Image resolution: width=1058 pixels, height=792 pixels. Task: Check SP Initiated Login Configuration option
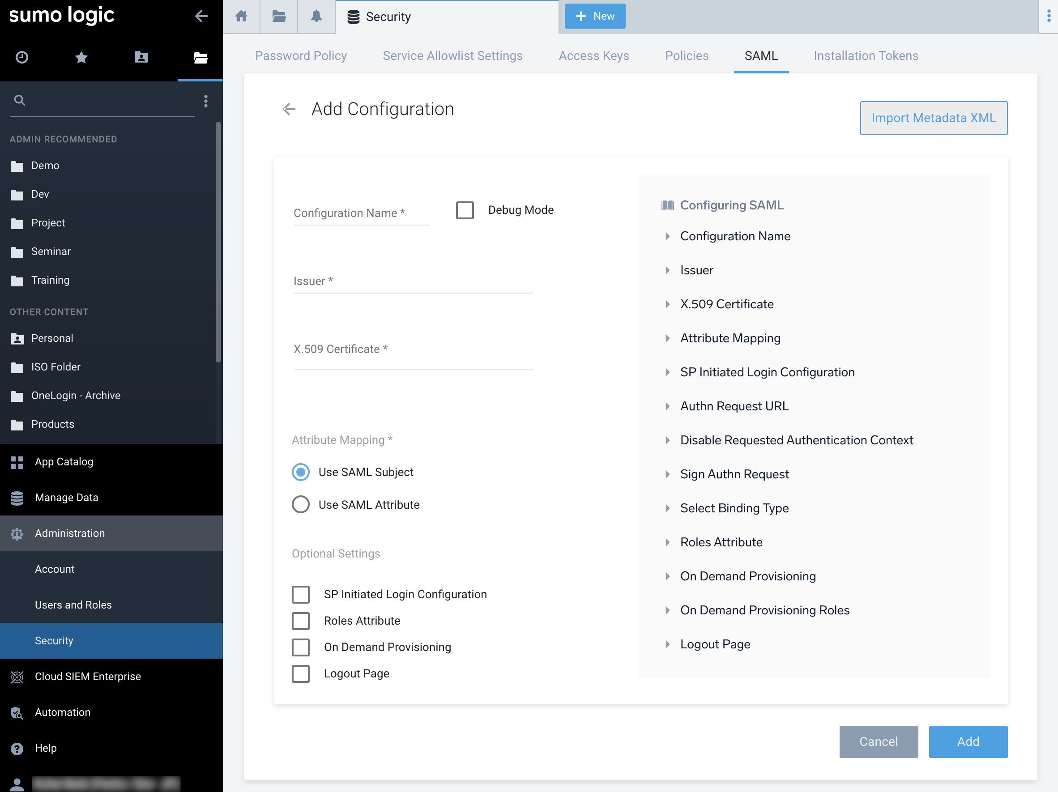[x=300, y=595]
